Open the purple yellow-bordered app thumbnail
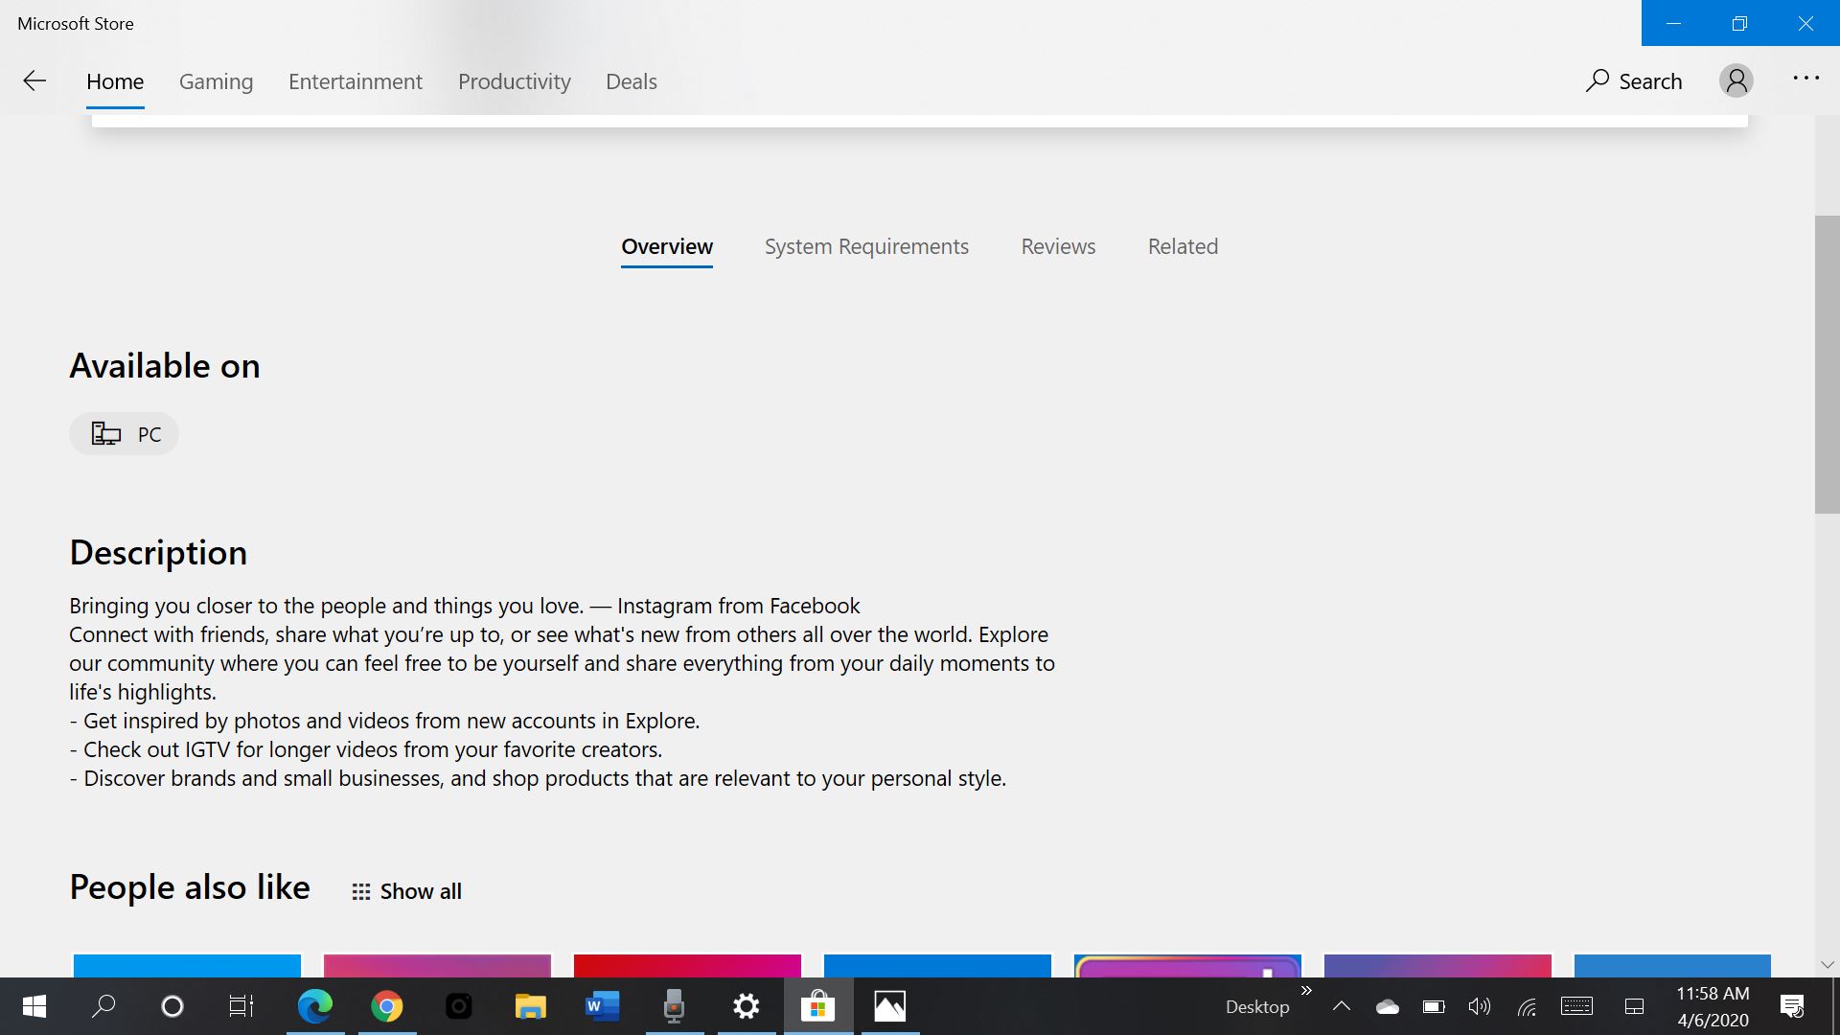 [x=1187, y=965]
